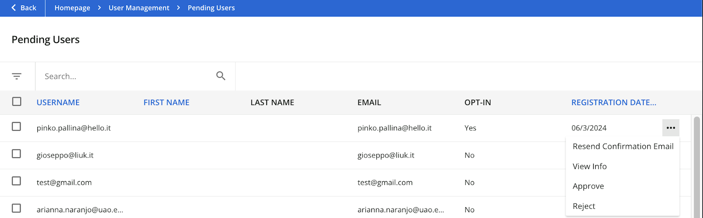Click the three-dot actions button for pinko.pallina
This screenshot has height=218, width=703.
(x=670, y=128)
